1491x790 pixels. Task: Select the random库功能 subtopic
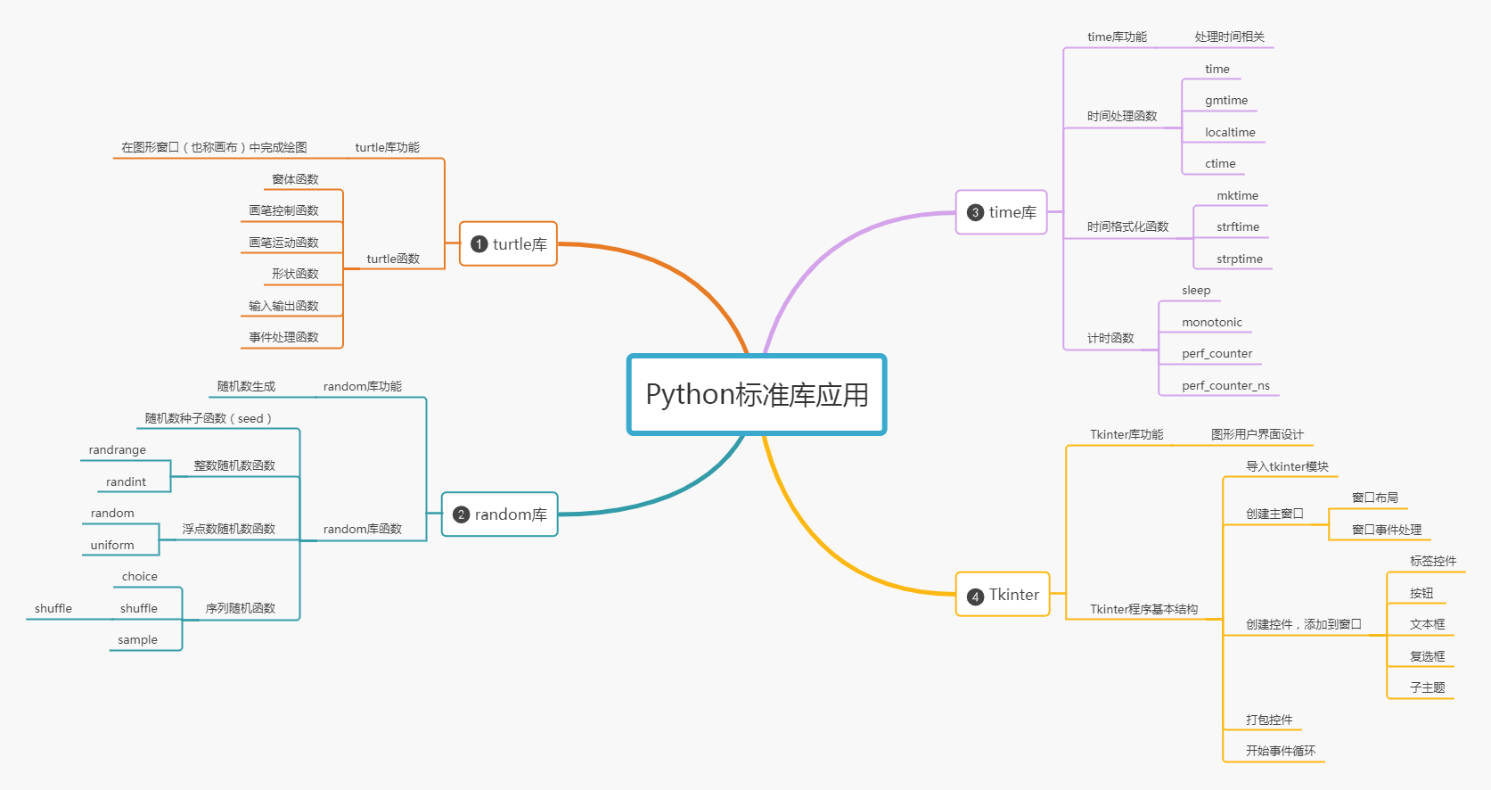click(362, 386)
